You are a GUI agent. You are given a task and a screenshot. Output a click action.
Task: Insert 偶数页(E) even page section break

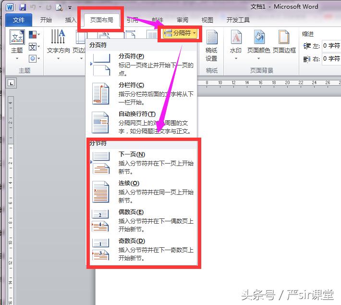(141, 221)
